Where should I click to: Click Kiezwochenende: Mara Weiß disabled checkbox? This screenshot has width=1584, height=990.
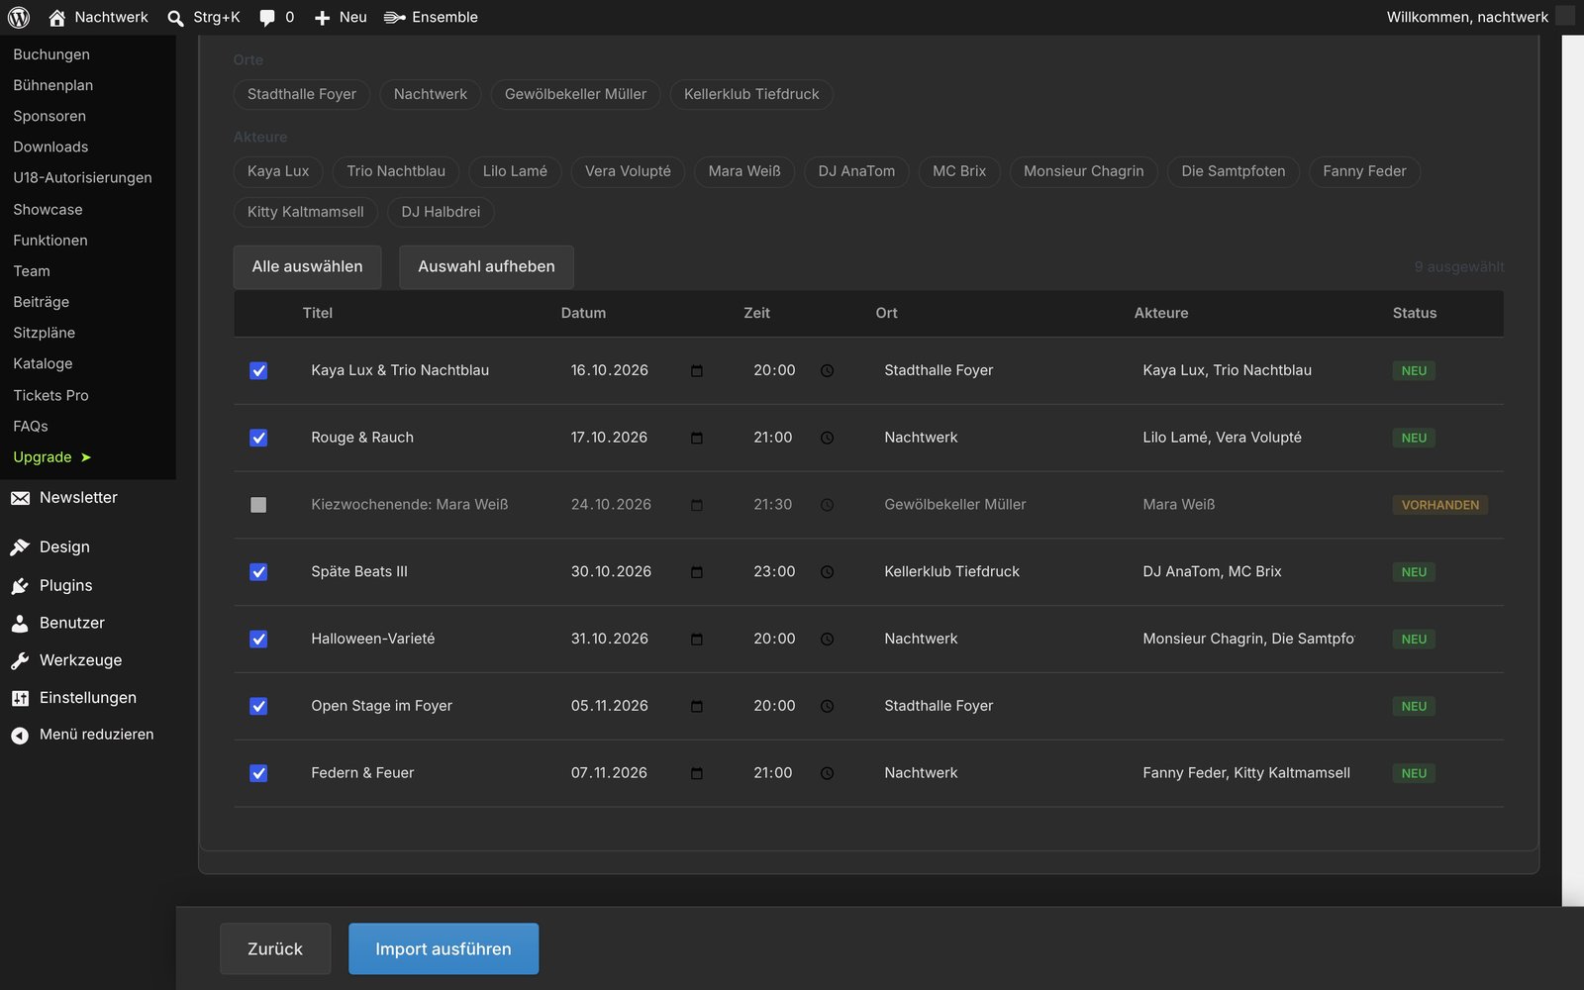click(x=258, y=505)
